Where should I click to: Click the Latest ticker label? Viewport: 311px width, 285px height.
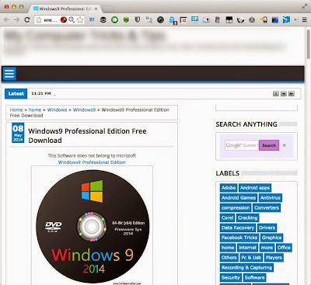click(x=16, y=93)
